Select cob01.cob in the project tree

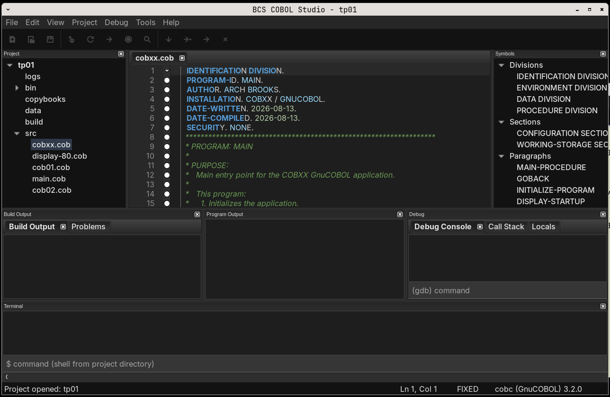(x=51, y=168)
